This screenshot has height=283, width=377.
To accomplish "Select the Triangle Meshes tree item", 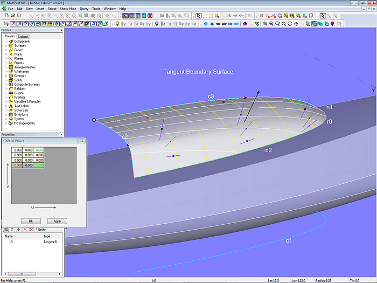I will click(x=25, y=67).
